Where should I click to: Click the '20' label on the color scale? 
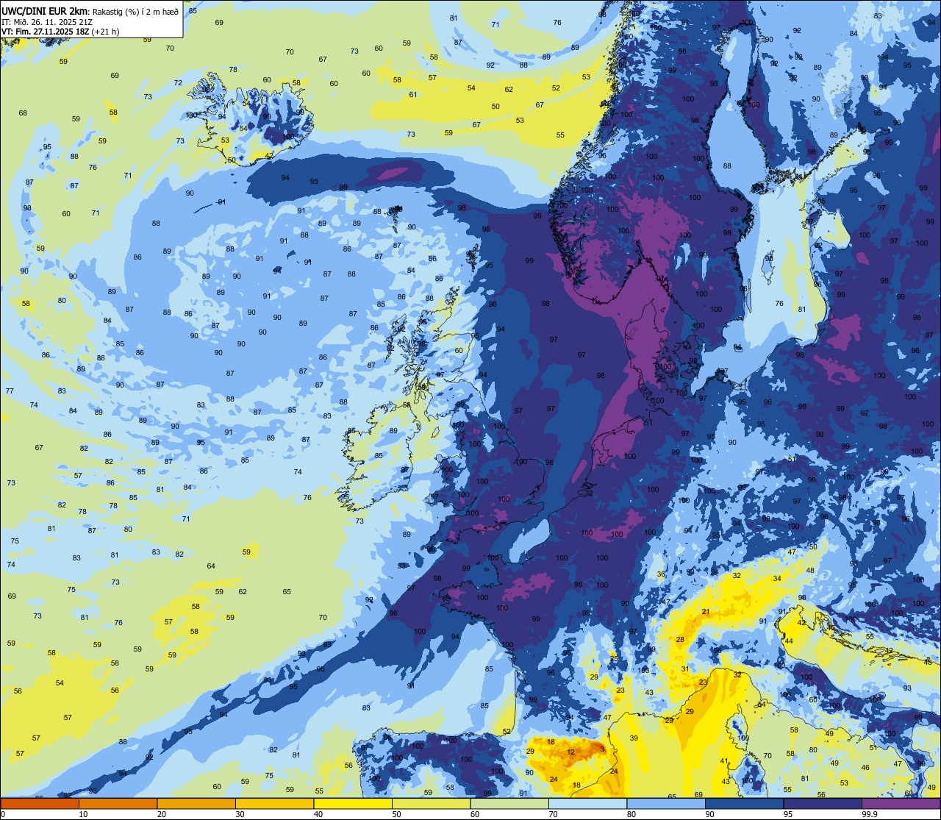[x=161, y=814]
